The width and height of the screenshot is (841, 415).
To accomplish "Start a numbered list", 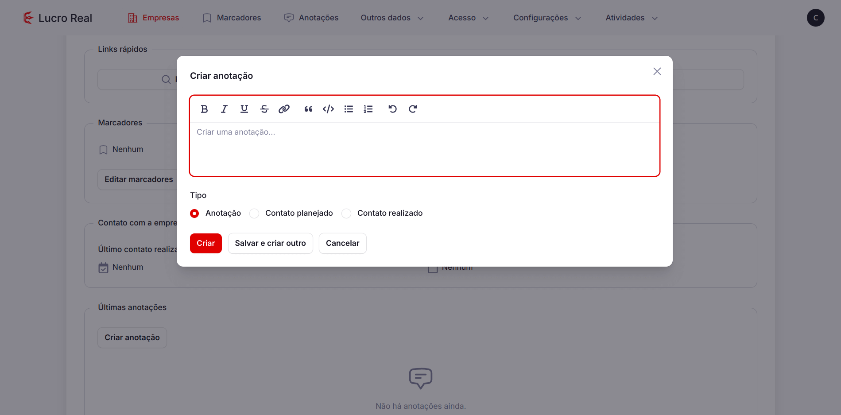I will click(x=368, y=109).
